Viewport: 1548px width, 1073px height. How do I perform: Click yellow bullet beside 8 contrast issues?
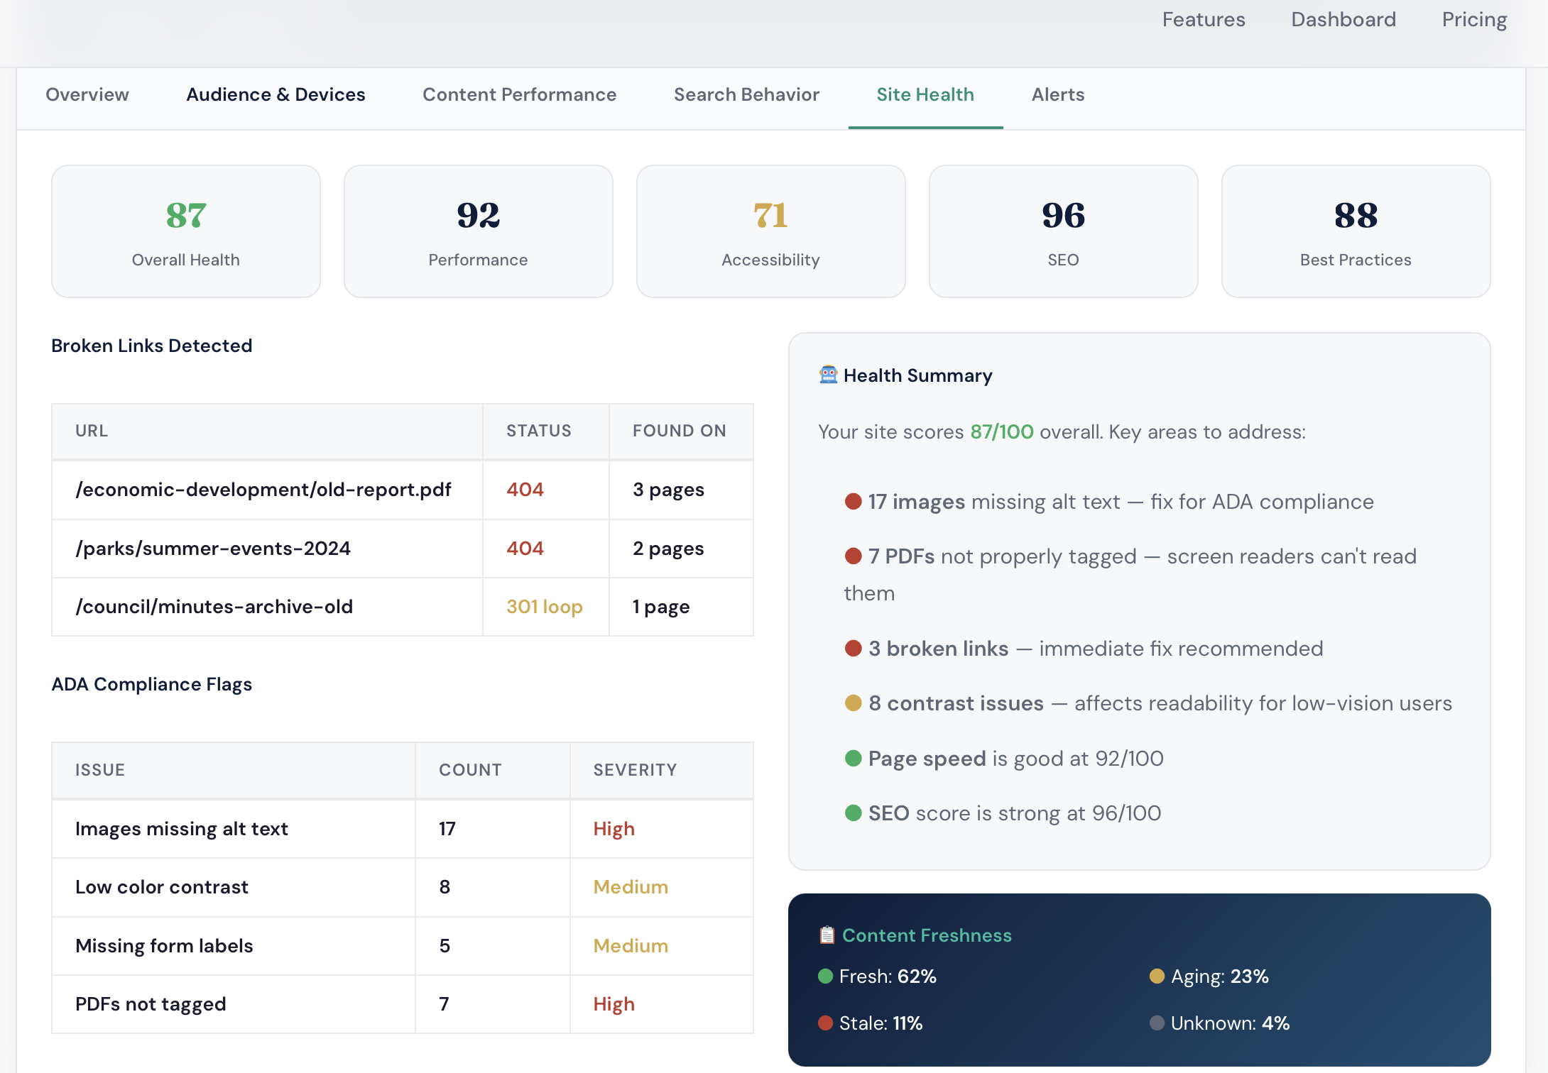853,703
